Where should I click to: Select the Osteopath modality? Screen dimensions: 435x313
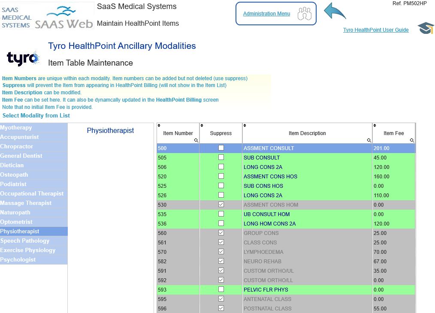tap(33, 175)
